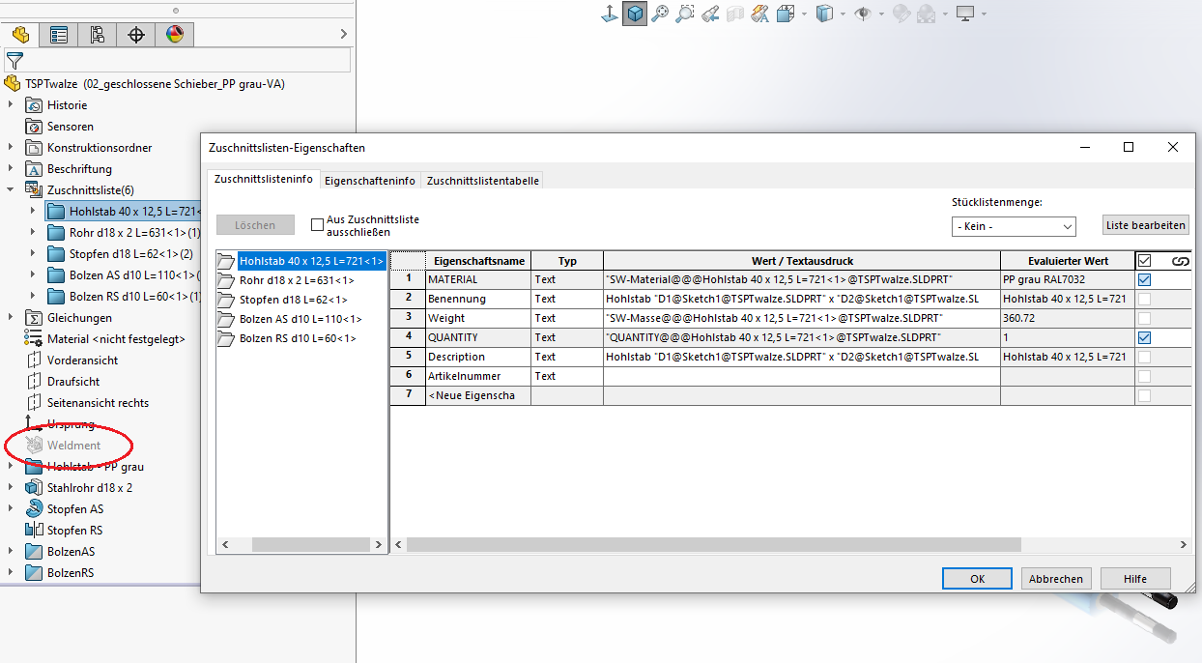1202x663 pixels.
Task: Click the Artikelnummer value cell
Action: coord(802,376)
